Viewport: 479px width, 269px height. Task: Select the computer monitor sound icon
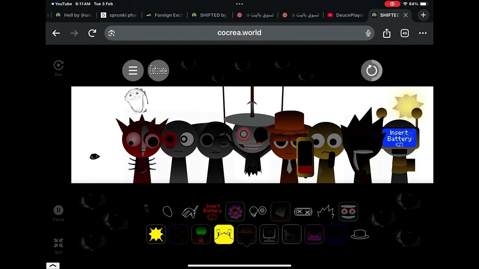tap(269, 234)
